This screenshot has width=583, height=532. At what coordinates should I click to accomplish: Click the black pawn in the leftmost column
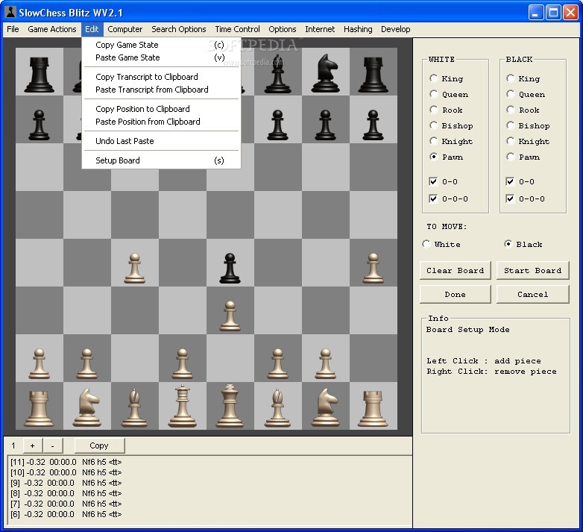pyautogui.click(x=39, y=125)
